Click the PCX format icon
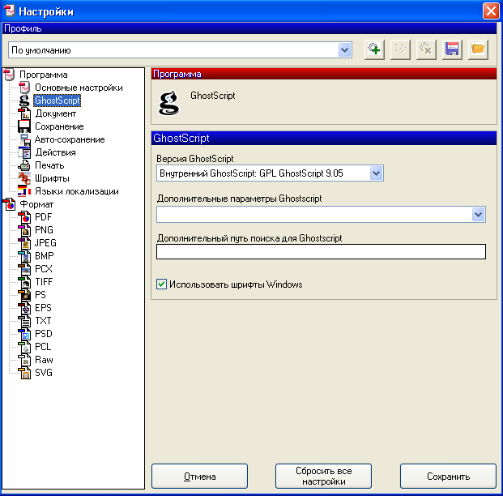The width and height of the screenshot is (503, 496). coord(24,269)
